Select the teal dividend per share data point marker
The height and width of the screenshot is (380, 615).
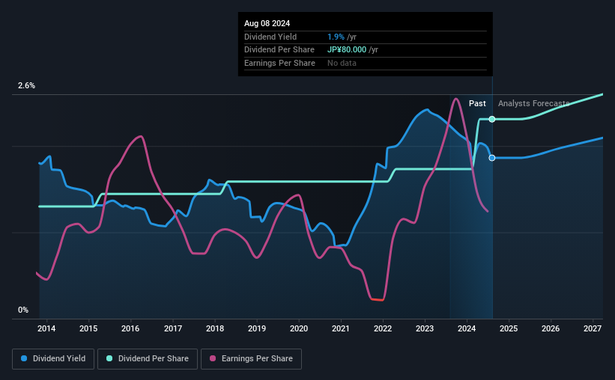coord(492,119)
